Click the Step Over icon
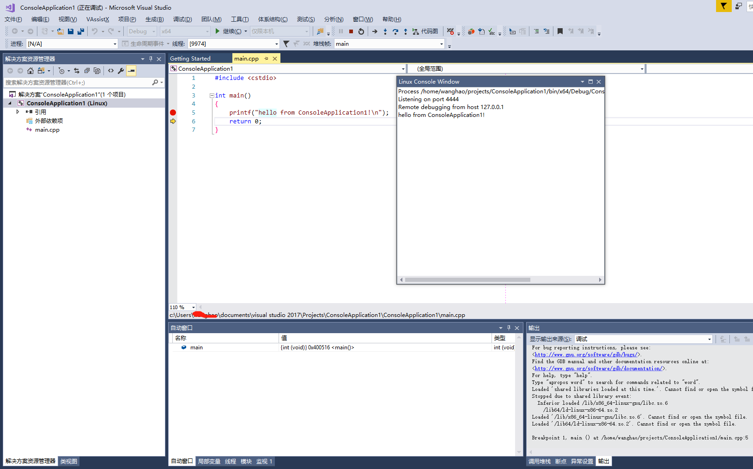The width and height of the screenshot is (753, 469). [395, 31]
